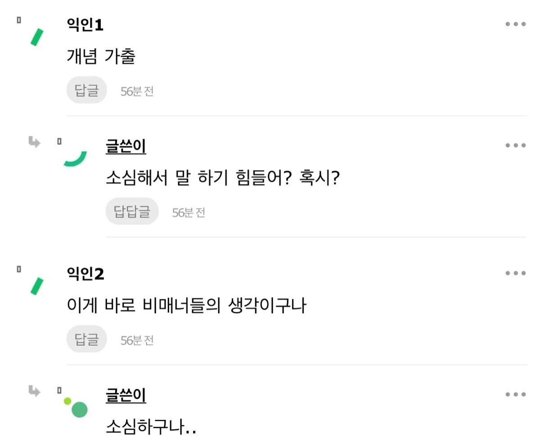Open 글쓴이's profile via underlined username
This screenshot has height=446, width=540.
point(125,145)
